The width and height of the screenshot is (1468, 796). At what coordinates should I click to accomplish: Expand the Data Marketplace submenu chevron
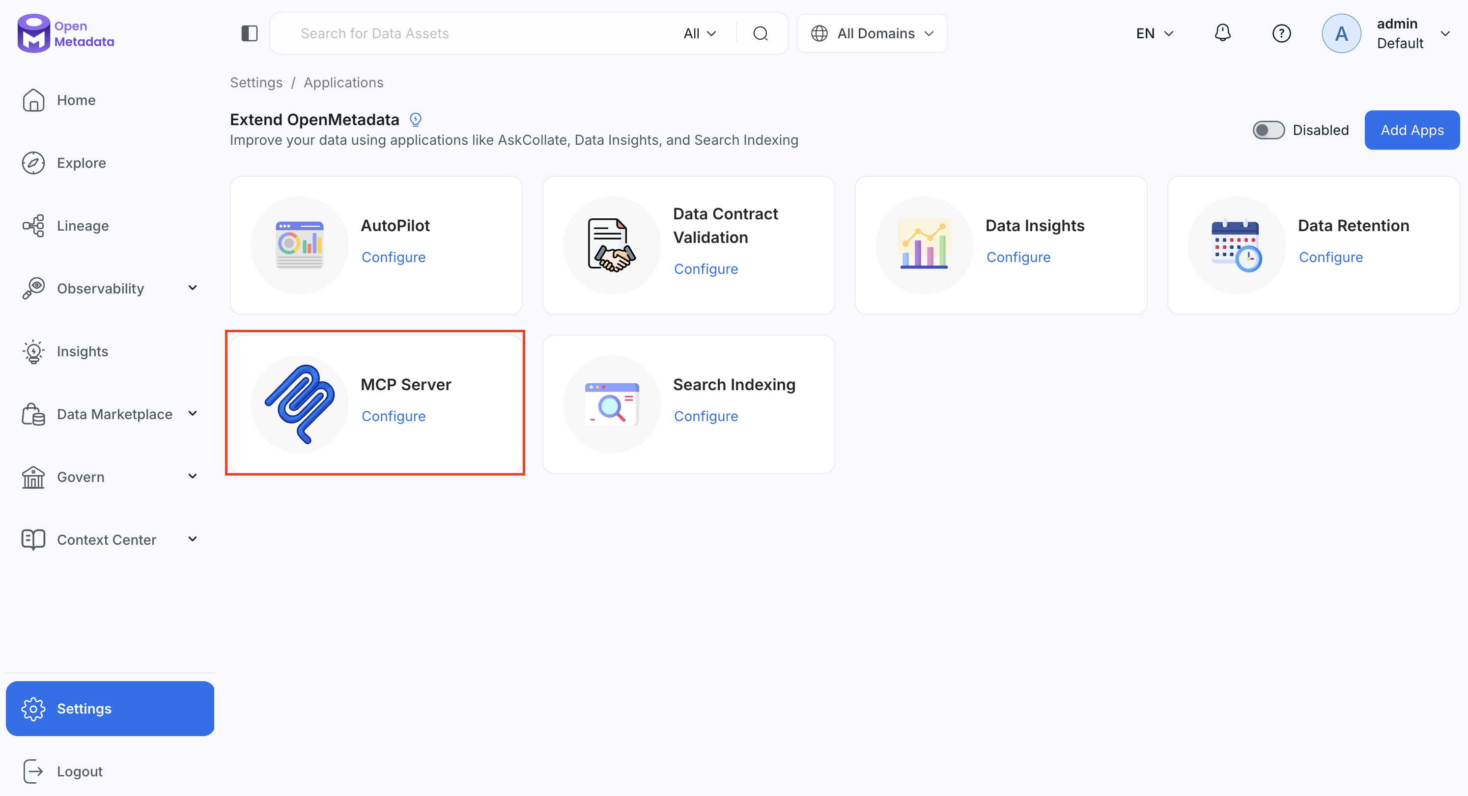point(193,413)
